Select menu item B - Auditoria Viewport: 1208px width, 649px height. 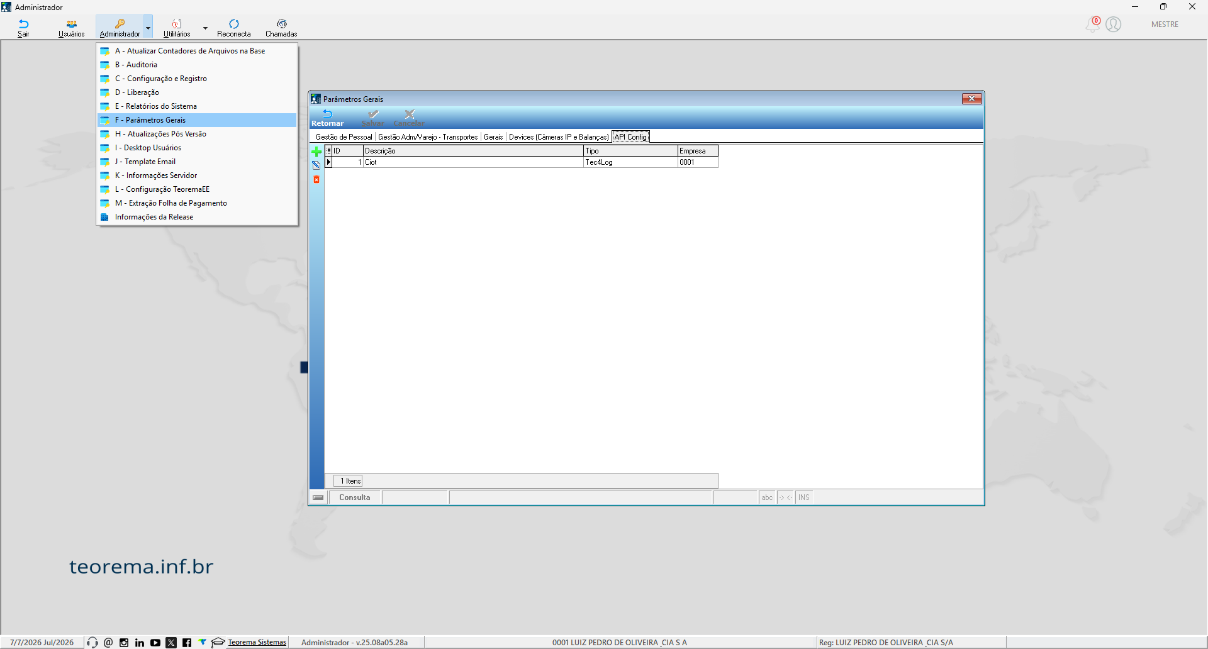coord(197,65)
